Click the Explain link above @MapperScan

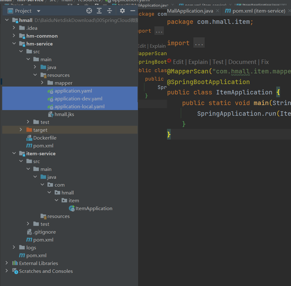(x=198, y=62)
